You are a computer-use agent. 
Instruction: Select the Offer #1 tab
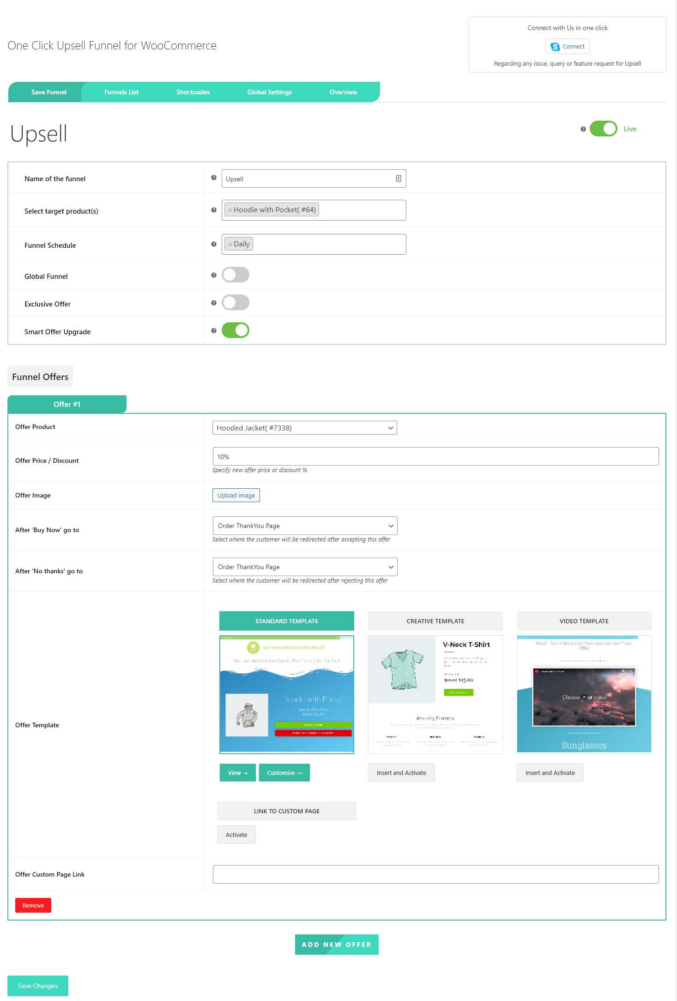point(67,404)
